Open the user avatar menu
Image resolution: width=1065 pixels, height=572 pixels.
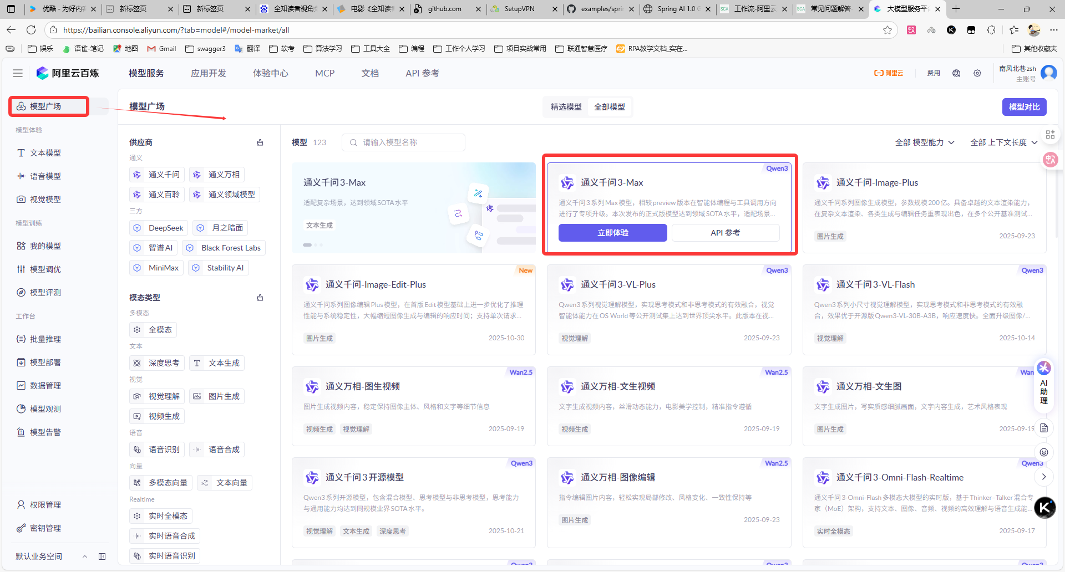[x=1048, y=73]
